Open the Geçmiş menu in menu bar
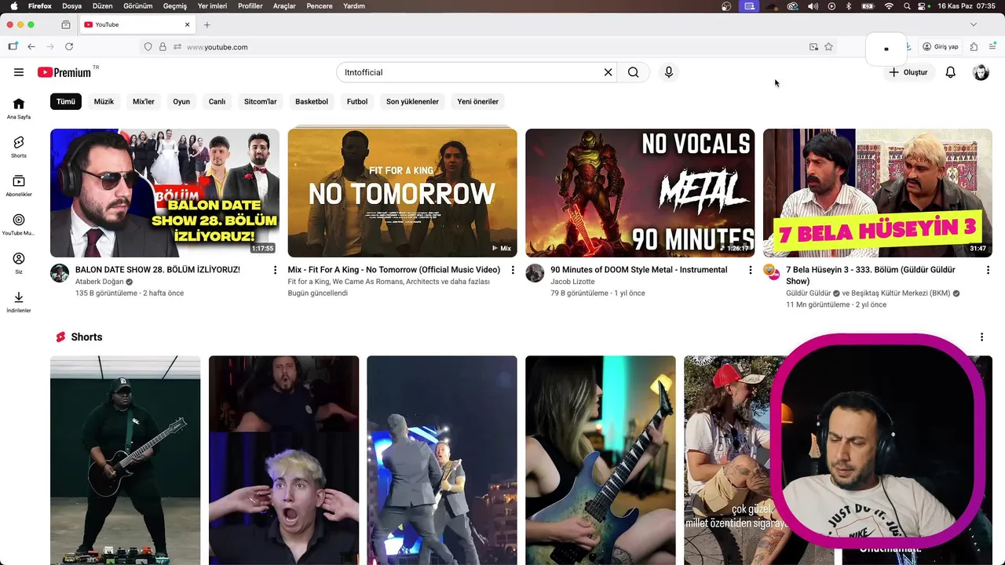1005x565 pixels. 175,5
